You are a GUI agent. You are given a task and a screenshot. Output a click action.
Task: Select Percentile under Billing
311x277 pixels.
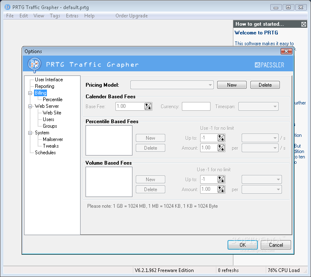53,100
